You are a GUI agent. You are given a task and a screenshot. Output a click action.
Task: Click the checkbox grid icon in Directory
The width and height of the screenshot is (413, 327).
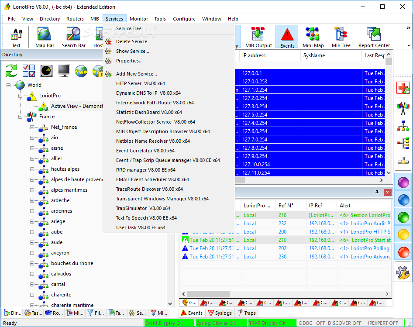(29, 71)
